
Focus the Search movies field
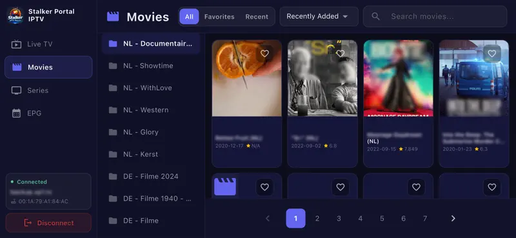[435, 17]
